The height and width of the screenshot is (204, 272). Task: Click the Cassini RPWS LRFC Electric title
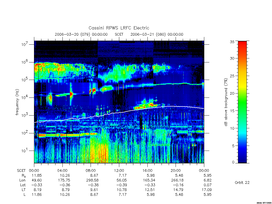point(119,28)
